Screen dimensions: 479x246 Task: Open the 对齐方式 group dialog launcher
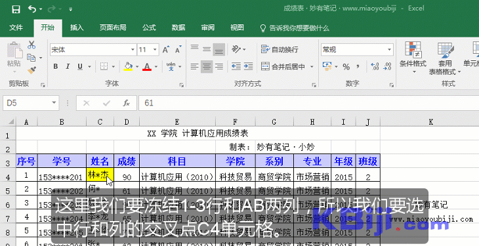tap(314, 85)
